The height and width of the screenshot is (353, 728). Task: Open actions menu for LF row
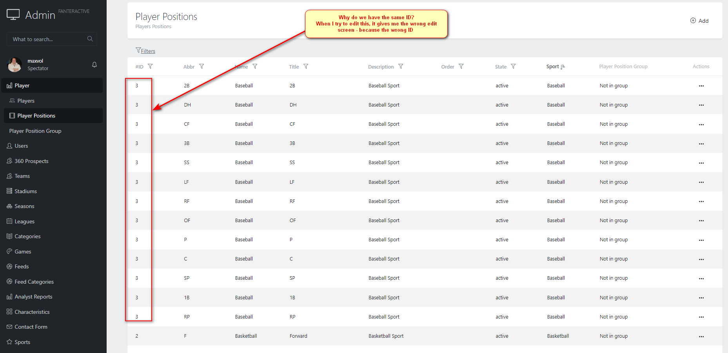701,182
